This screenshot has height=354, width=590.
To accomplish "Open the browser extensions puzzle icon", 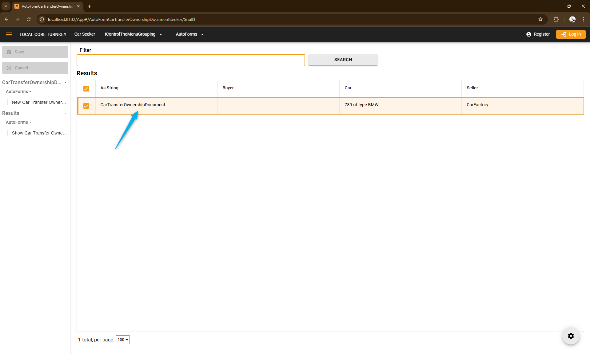I will point(556,19).
